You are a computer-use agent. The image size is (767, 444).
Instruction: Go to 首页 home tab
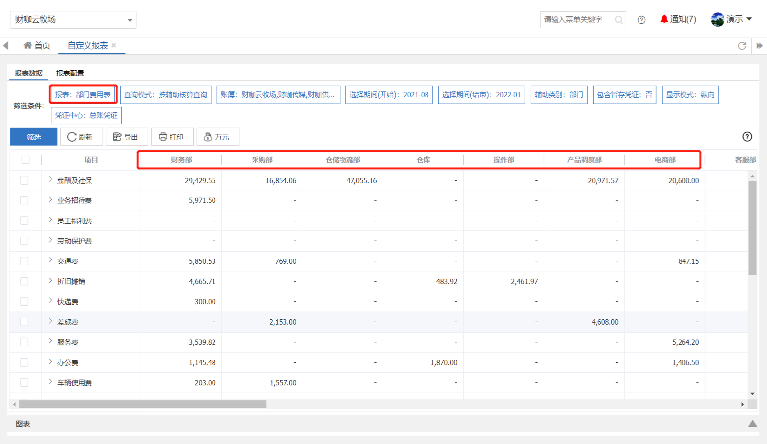point(37,46)
